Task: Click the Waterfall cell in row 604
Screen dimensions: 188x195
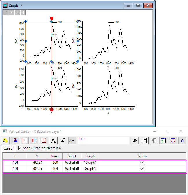Action: (x=72, y=169)
